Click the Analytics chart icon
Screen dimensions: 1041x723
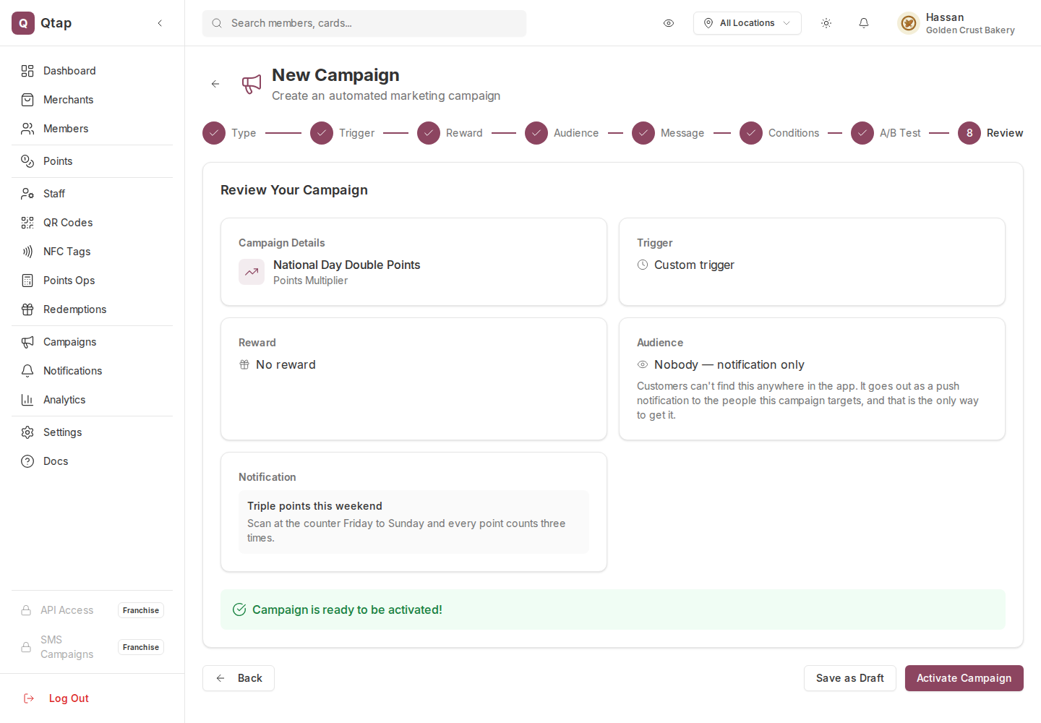click(x=27, y=400)
